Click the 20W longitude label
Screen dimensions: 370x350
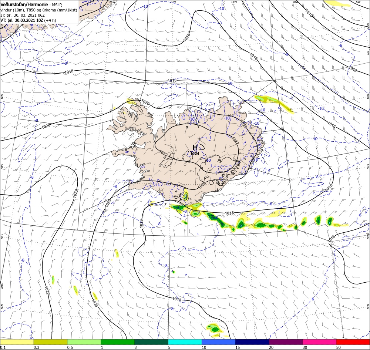pos(173,2)
